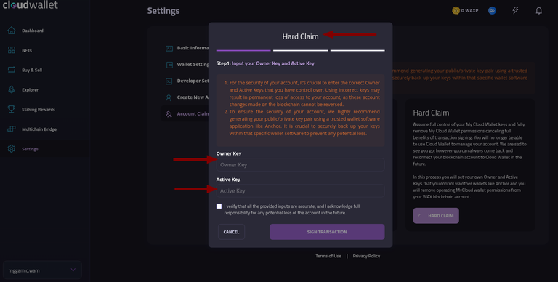Open the Dashboard home icon
This screenshot has width=558, height=282.
point(12,31)
